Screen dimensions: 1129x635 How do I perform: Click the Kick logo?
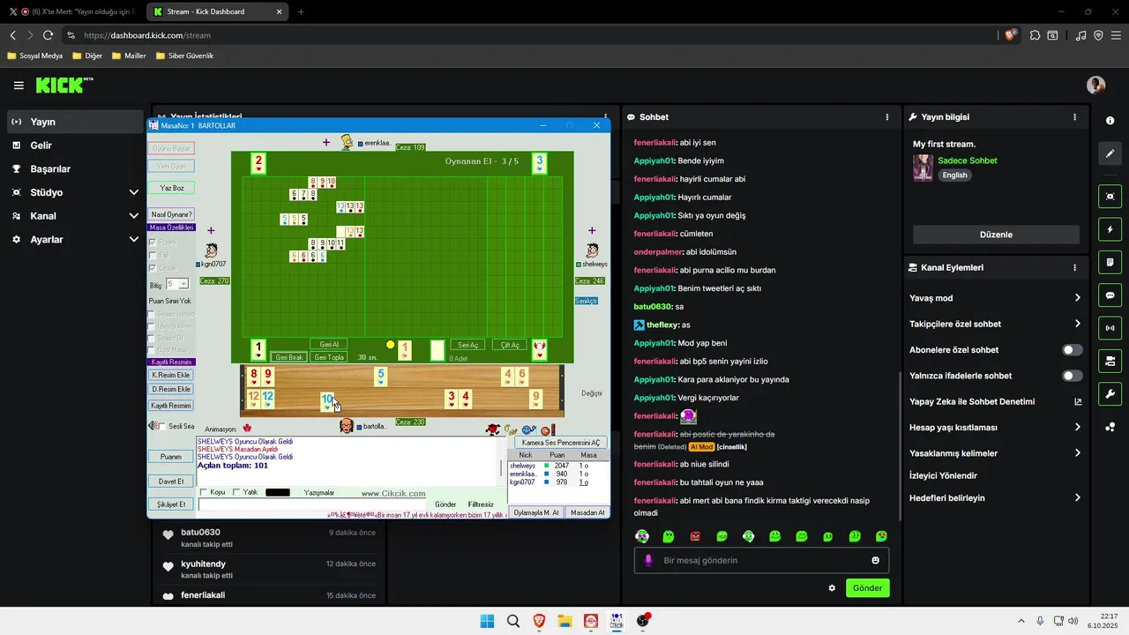64,85
